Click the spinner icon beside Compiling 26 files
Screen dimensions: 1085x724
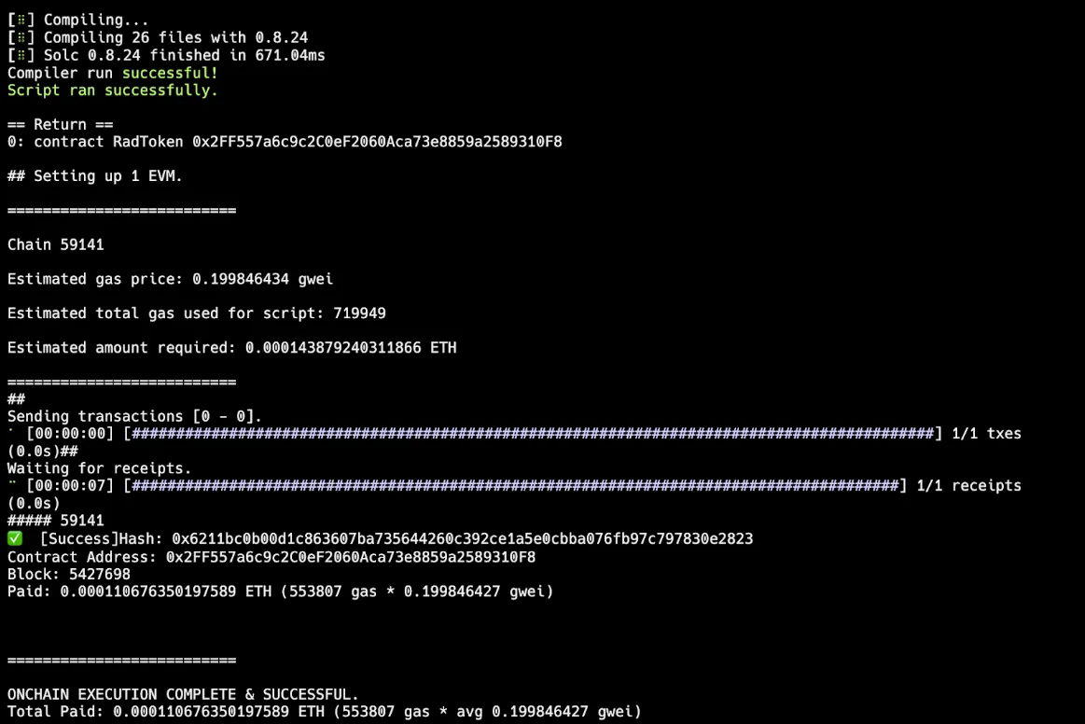pyautogui.click(x=21, y=37)
